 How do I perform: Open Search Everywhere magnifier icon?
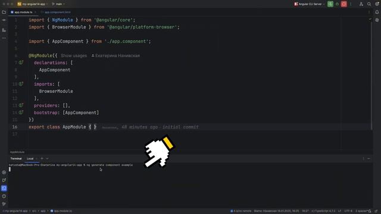[x=369, y=4]
